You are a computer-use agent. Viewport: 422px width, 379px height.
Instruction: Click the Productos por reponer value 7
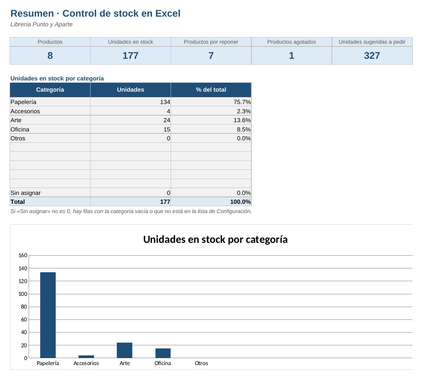tap(211, 55)
